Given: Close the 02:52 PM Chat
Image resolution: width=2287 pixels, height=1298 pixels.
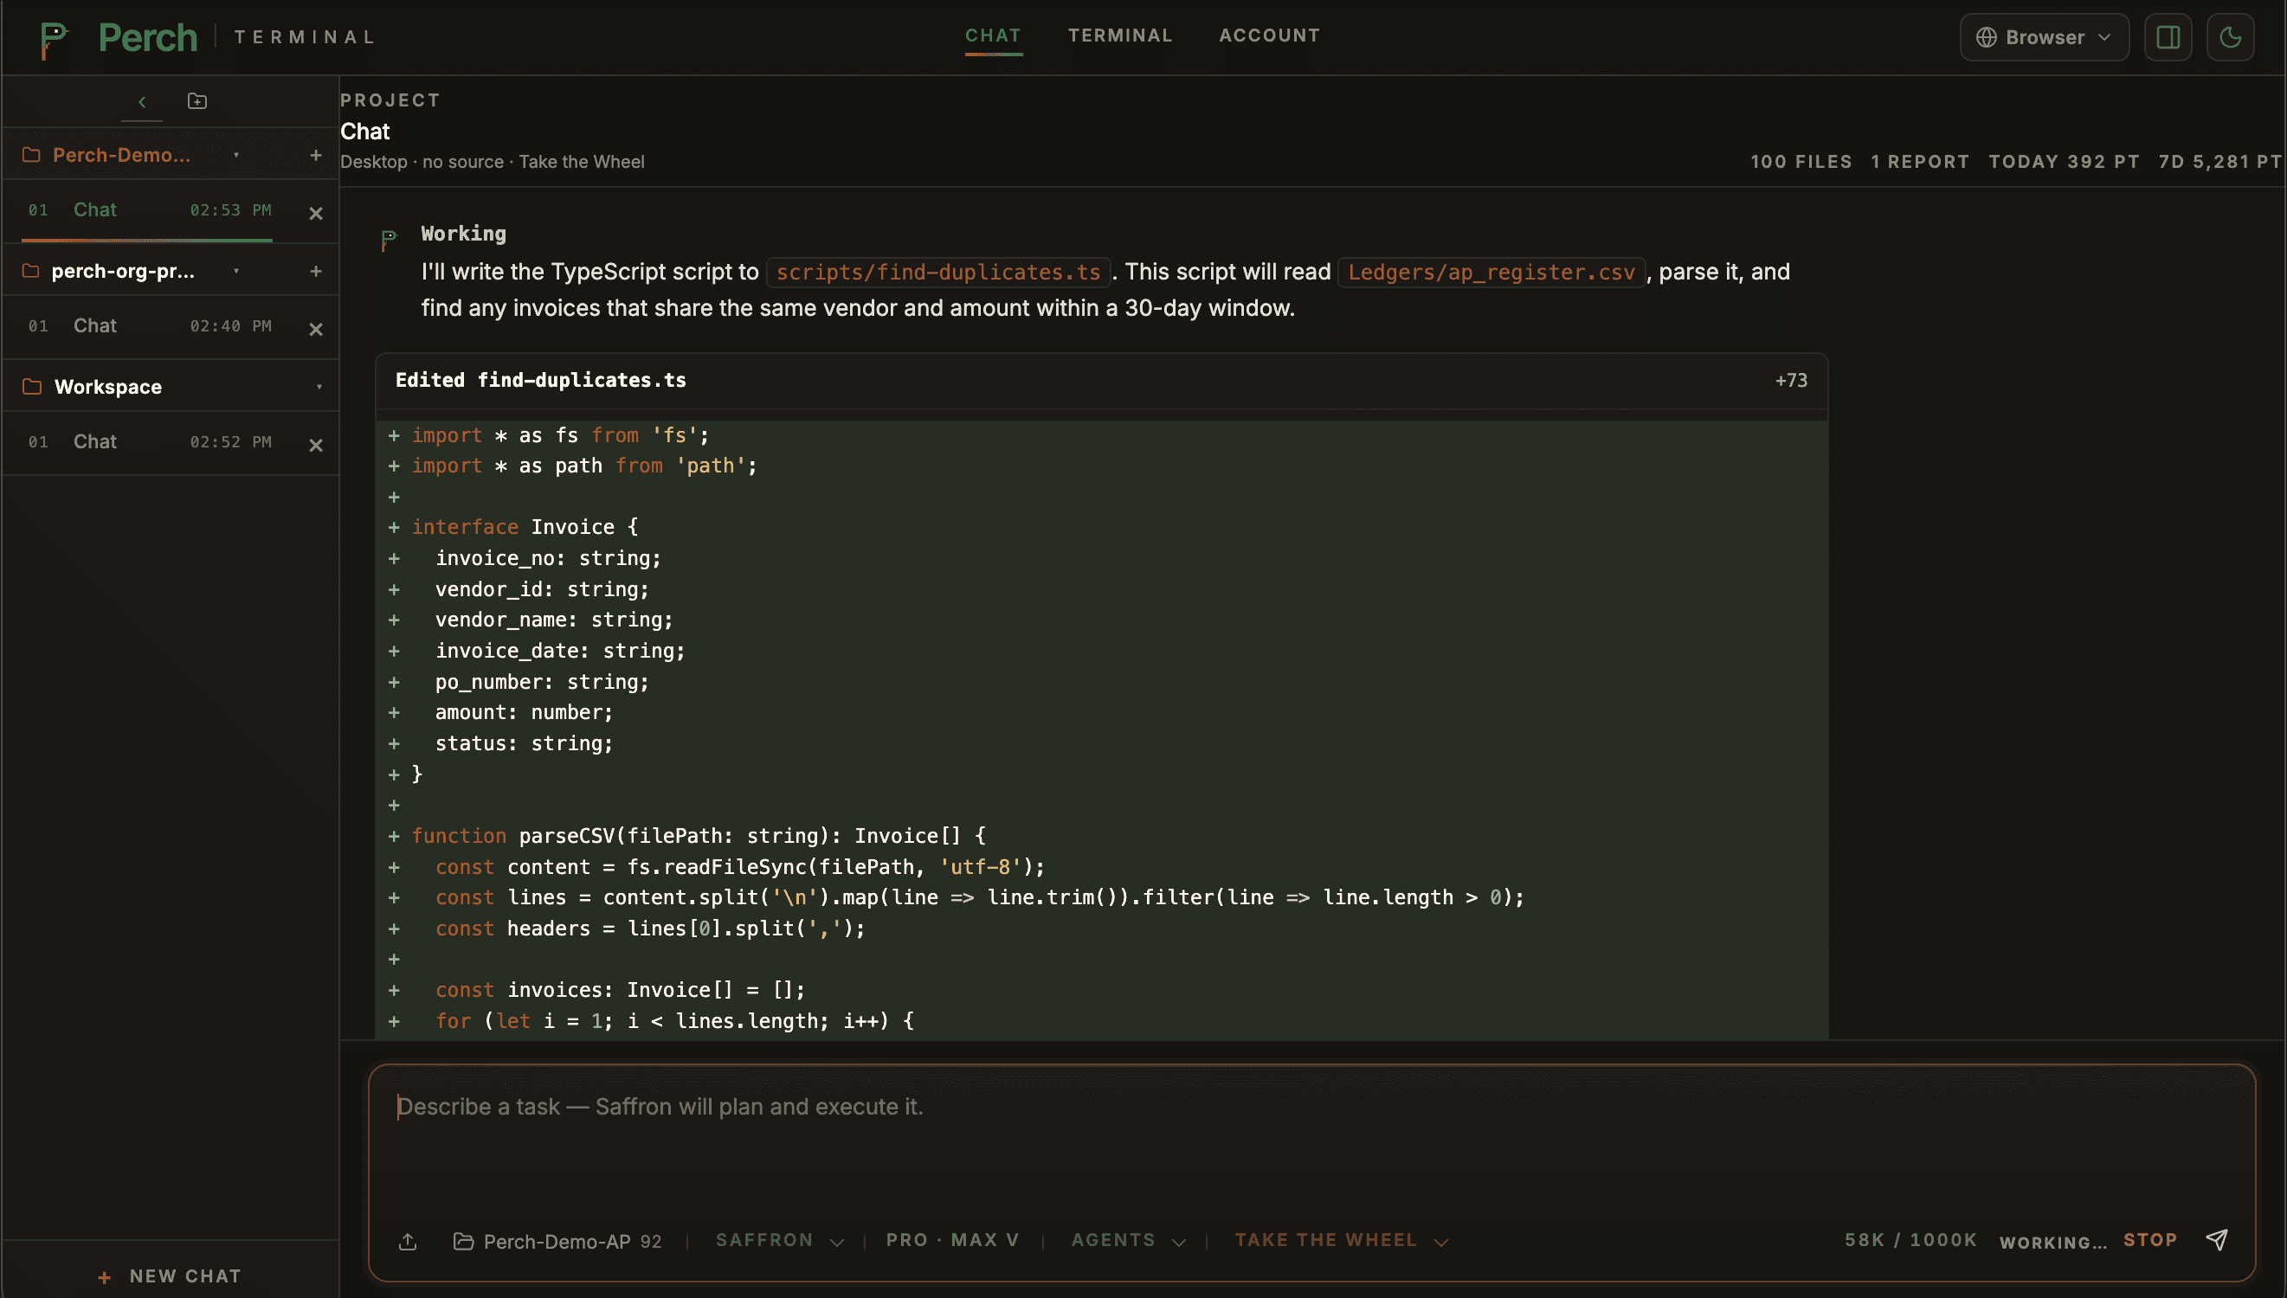Looking at the screenshot, I should (316, 445).
